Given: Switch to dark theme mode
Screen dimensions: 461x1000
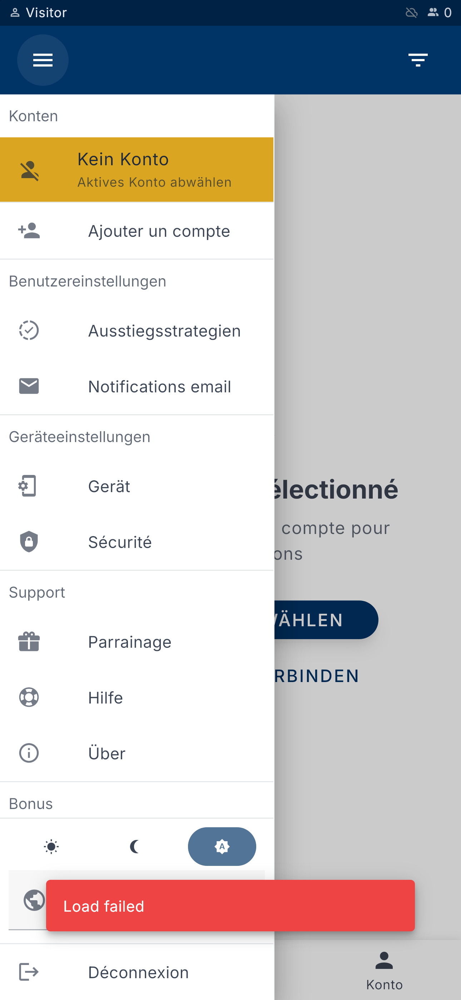Looking at the screenshot, I should [x=135, y=846].
